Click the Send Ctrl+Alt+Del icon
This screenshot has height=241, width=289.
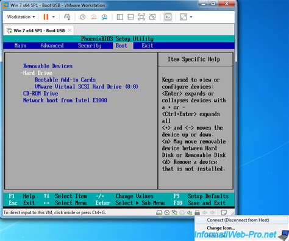click(67, 17)
